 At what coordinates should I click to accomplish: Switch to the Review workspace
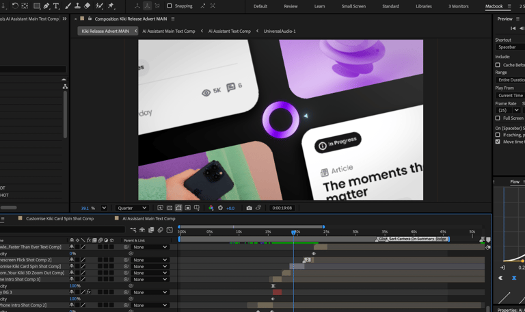pos(291,6)
